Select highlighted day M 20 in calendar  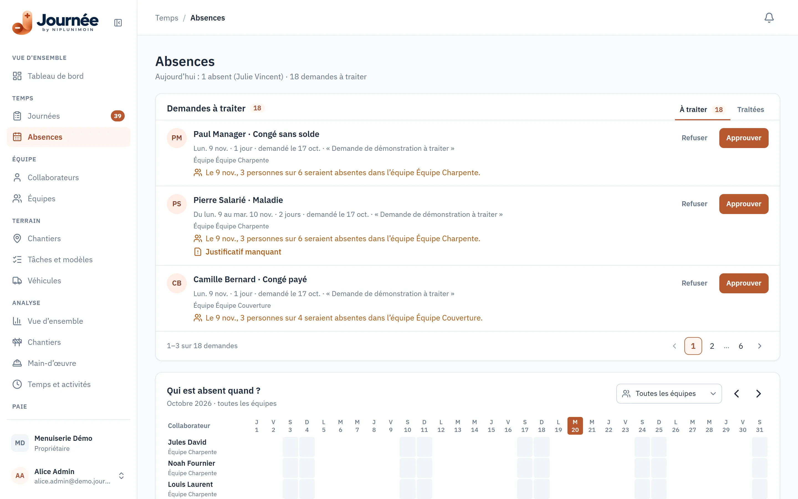point(575,426)
